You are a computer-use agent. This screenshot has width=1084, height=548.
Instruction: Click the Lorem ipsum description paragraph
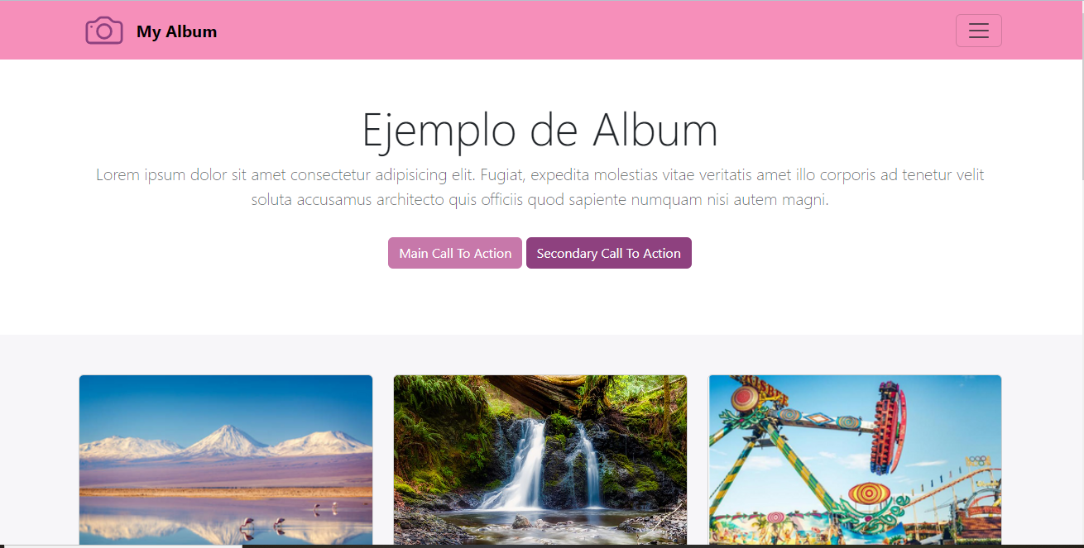[540, 187]
